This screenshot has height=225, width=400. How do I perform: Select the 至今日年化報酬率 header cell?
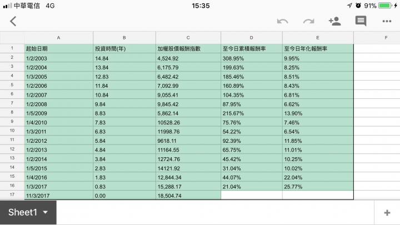(x=318, y=49)
